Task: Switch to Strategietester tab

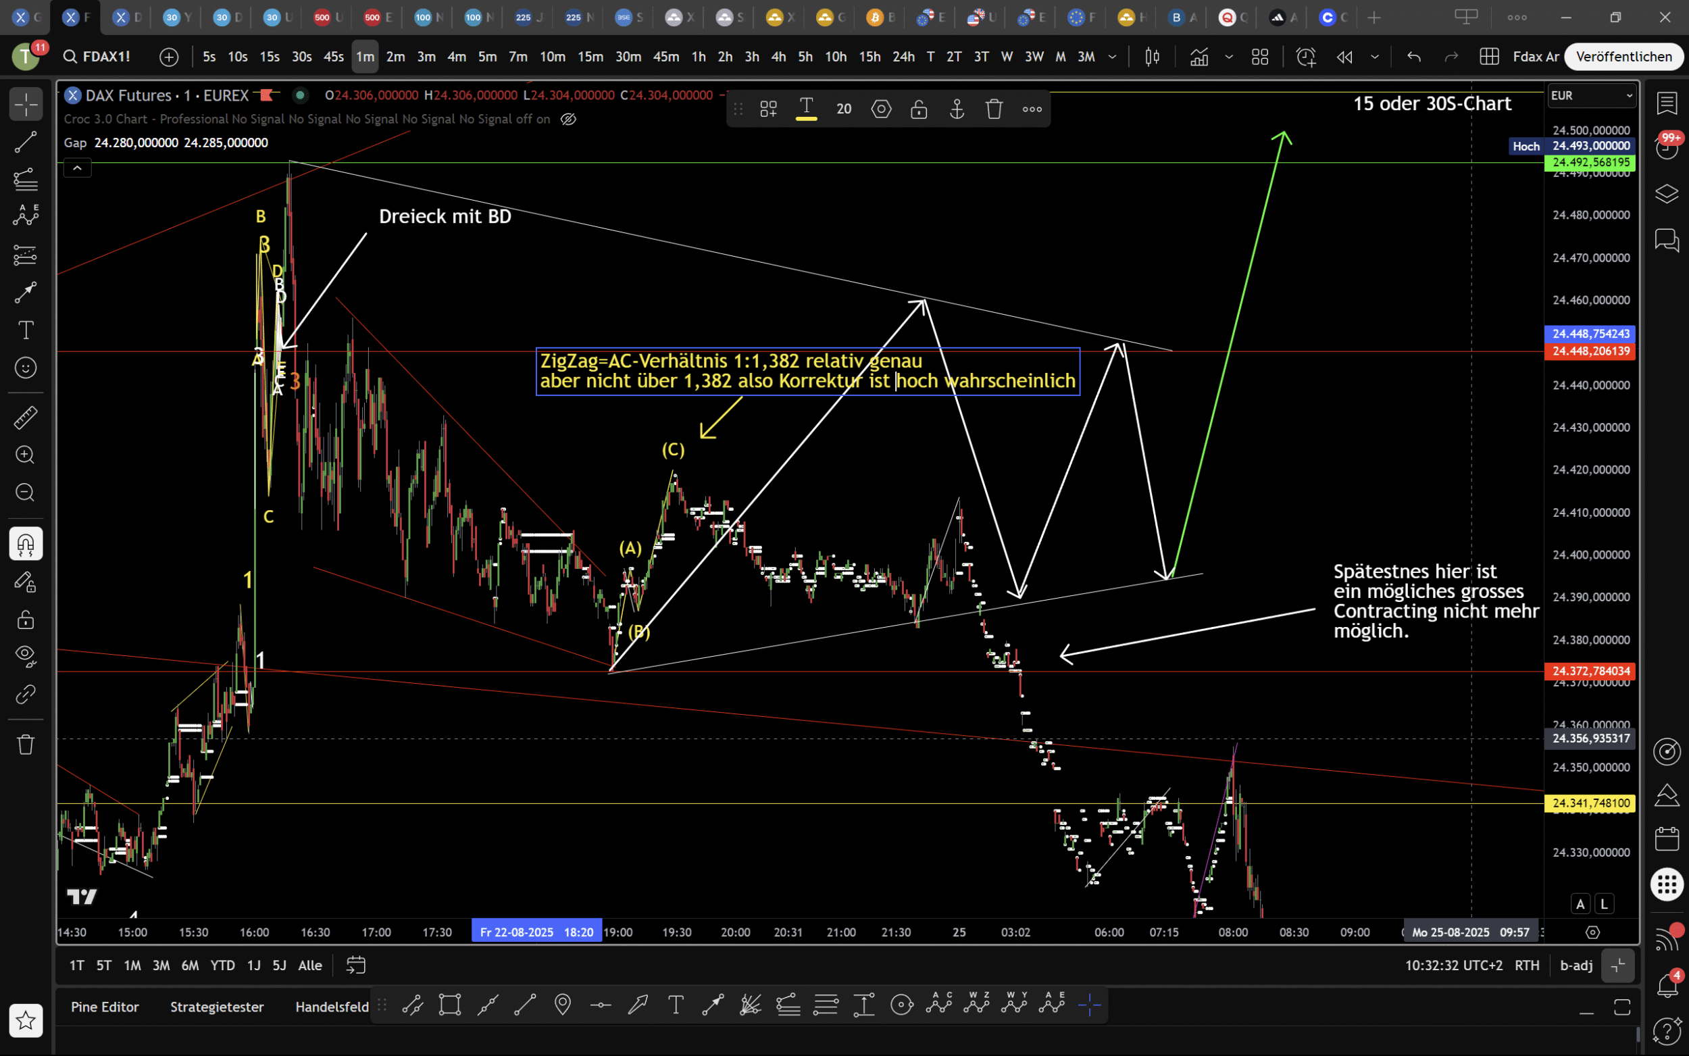Action: click(216, 1007)
